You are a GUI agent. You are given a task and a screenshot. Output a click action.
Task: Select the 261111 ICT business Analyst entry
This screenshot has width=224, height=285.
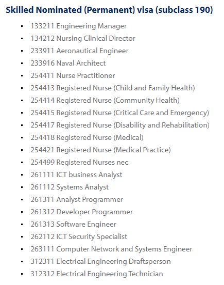point(76,175)
